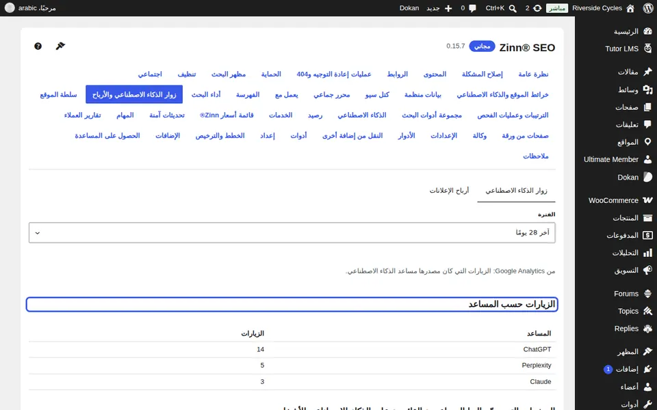Select the ChatGPT table row
This screenshot has height=410, width=657.
[x=292, y=349]
